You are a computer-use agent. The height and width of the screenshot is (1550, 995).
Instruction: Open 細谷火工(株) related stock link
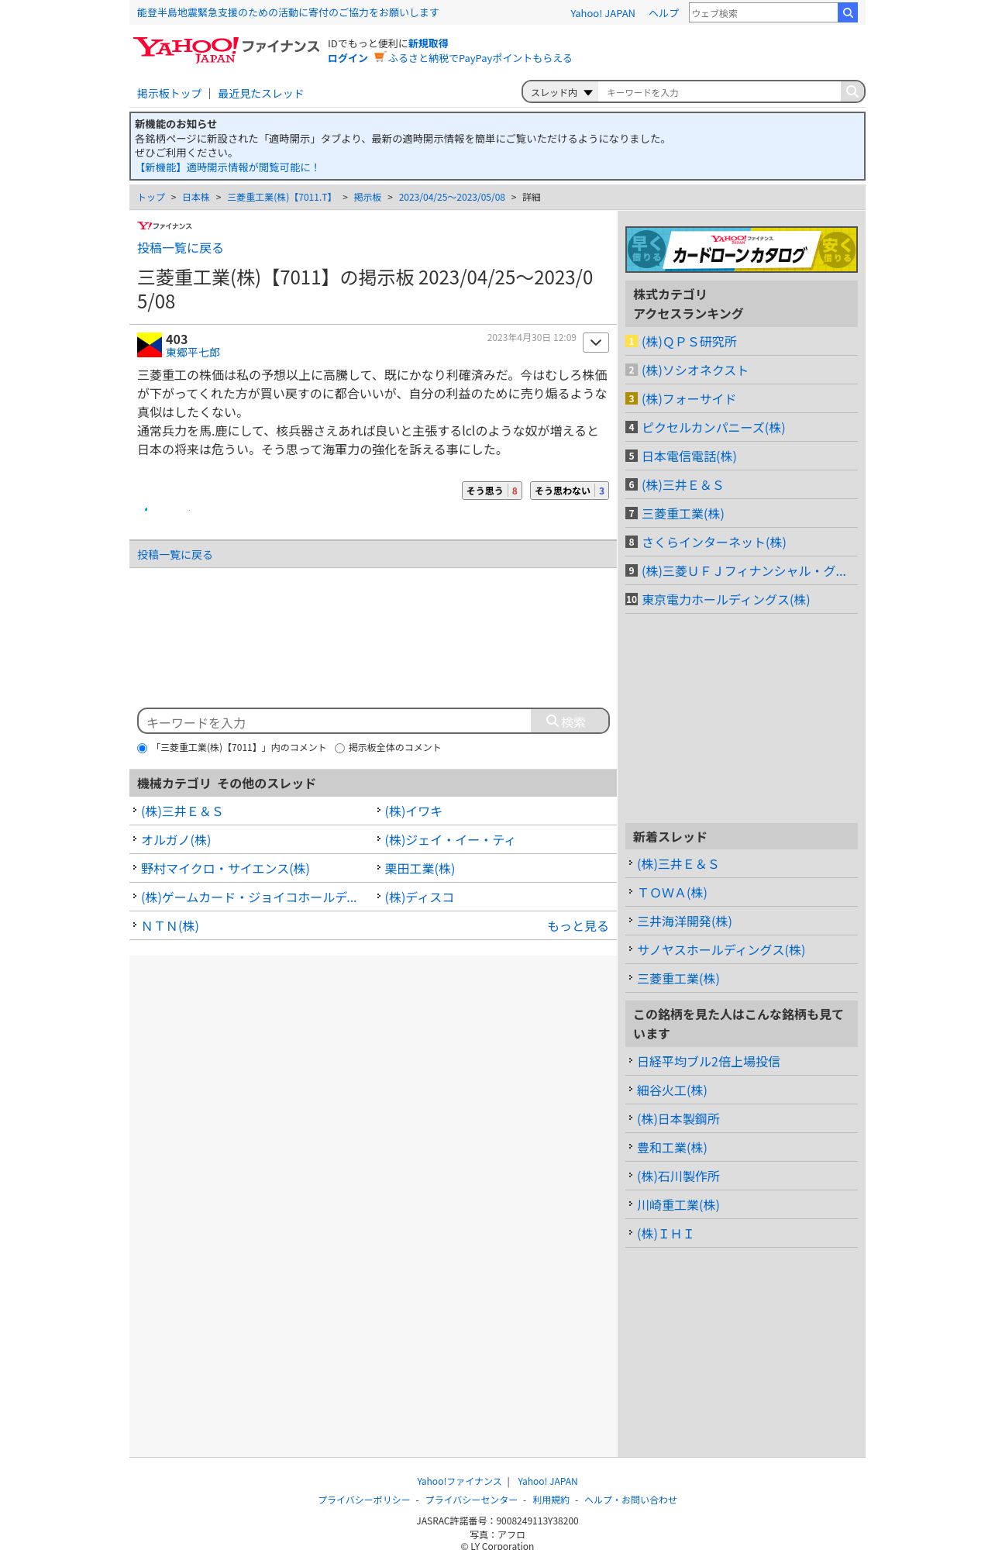tap(672, 1090)
